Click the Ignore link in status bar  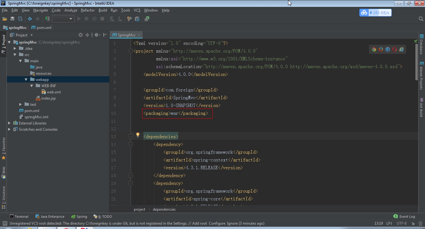point(232,223)
